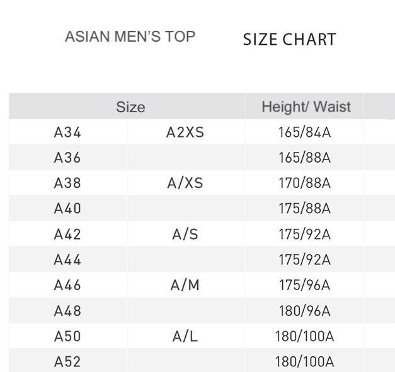
Task: Click the A34 size cell
Action: tap(67, 132)
